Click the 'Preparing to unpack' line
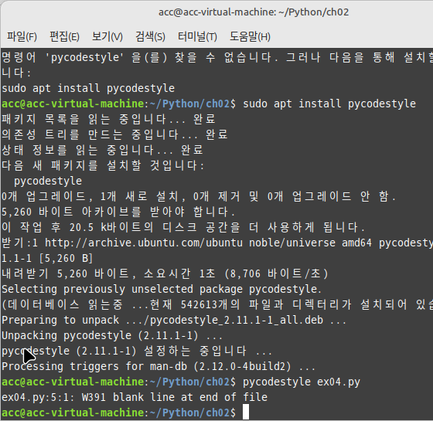 click(x=174, y=320)
